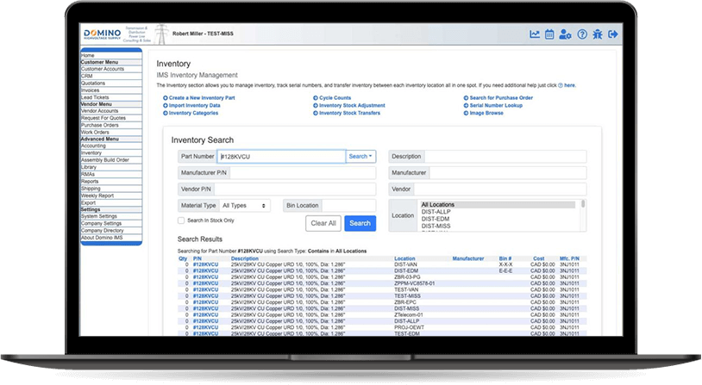Open #128KVCU part link in TEST-MISS row
Viewport: 702px width, 385px height.
point(205,296)
